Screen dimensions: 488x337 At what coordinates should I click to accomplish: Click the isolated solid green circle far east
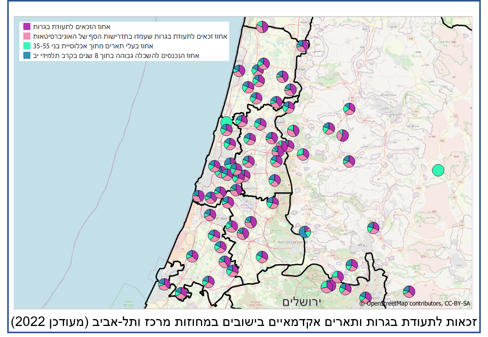click(x=438, y=170)
